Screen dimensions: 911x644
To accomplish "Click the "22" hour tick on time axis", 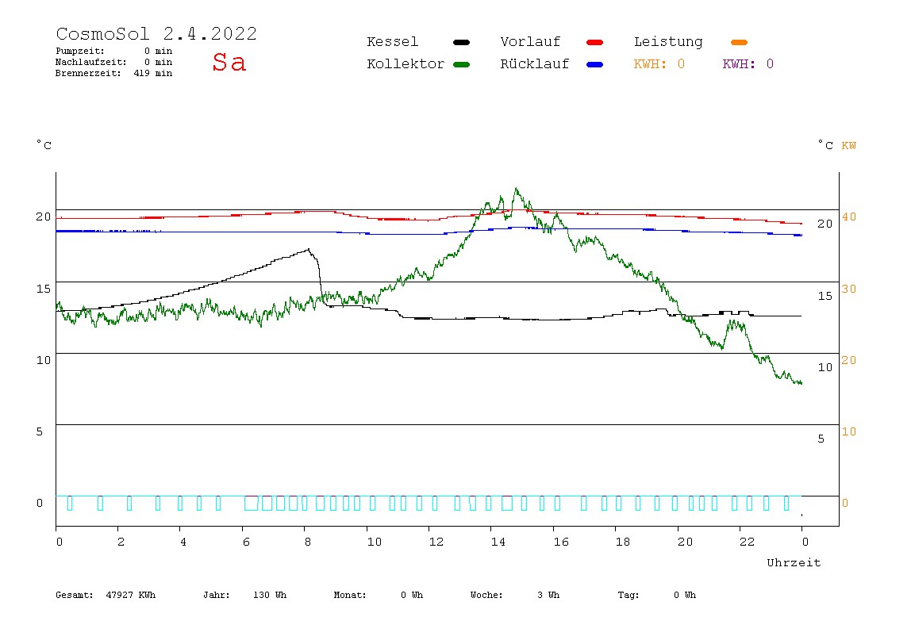I will [x=748, y=542].
